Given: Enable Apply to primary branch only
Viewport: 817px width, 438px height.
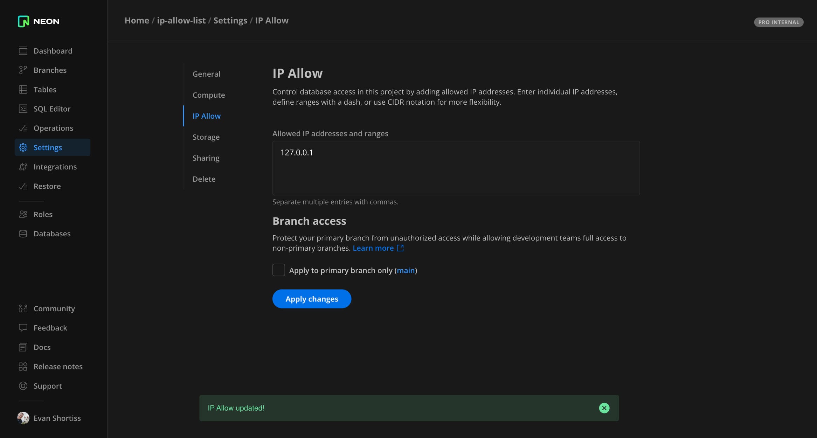Looking at the screenshot, I should pyautogui.click(x=278, y=270).
